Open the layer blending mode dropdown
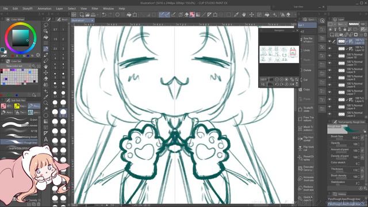Image resolution: width=368 pixels, height=207 pixels. coord(342,24)
